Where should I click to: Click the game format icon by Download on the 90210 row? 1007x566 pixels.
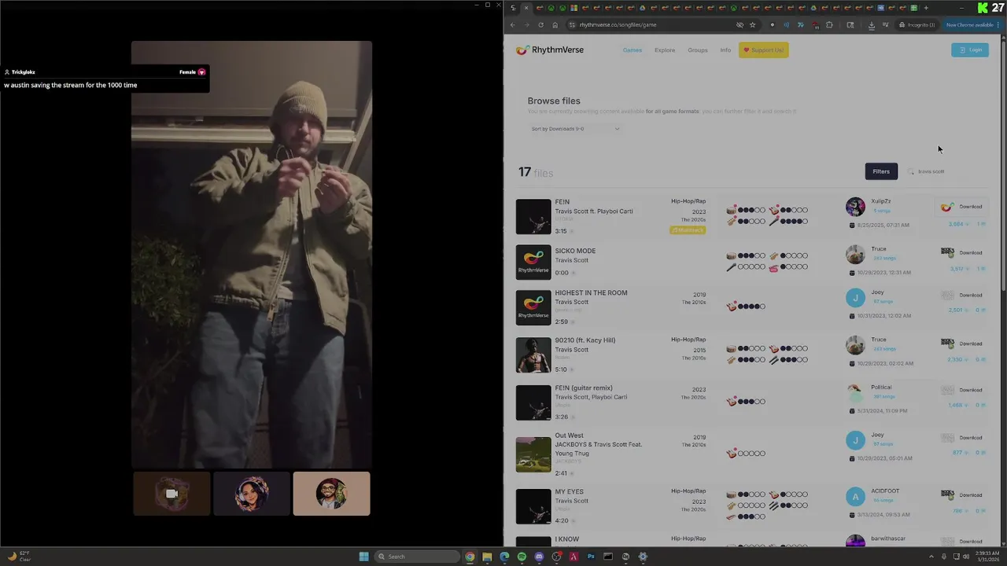point(947,343)
